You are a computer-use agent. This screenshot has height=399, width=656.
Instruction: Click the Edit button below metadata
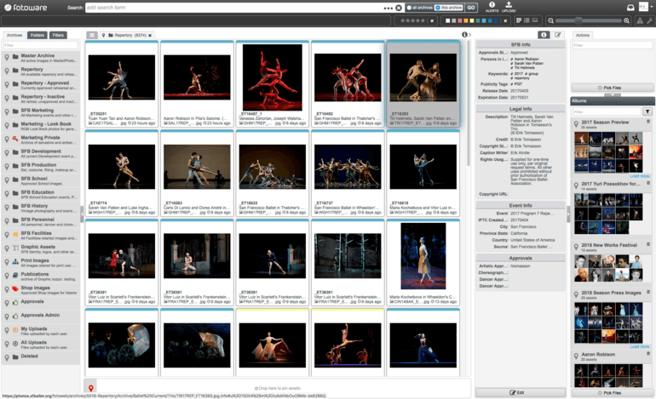[x=519, y=392]
